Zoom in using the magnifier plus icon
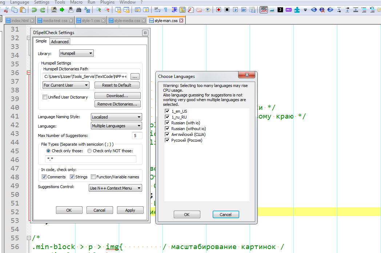This screenshot has height=253, width=381. point(99,10)
